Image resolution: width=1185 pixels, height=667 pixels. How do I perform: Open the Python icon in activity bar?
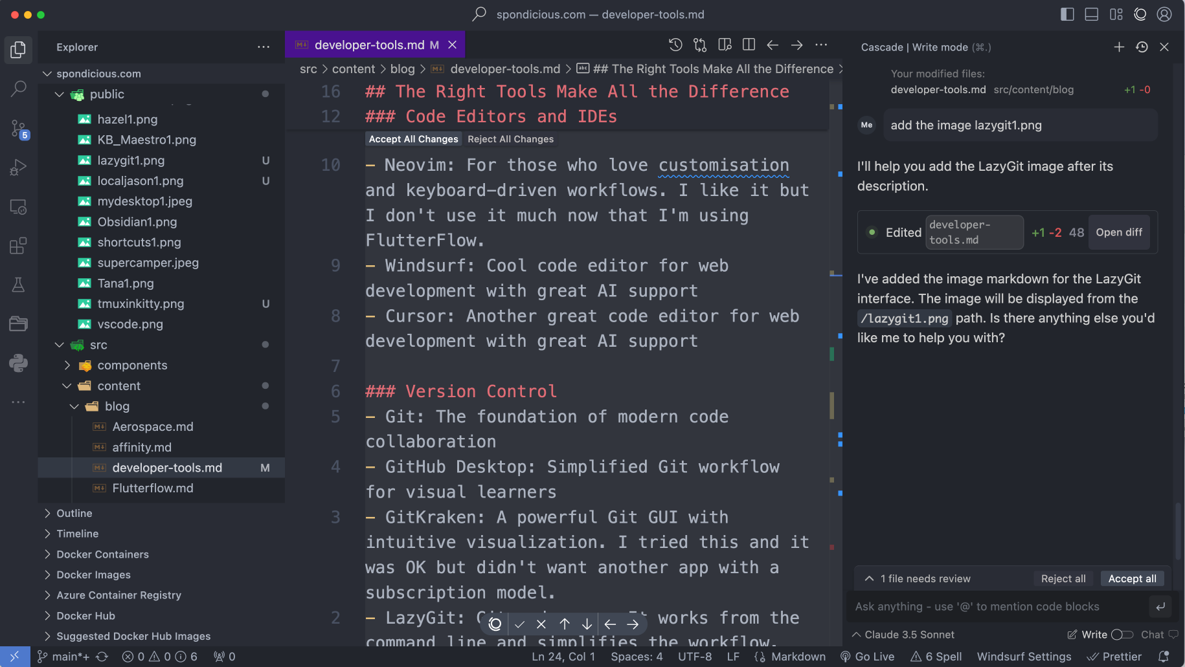[18, 363]
